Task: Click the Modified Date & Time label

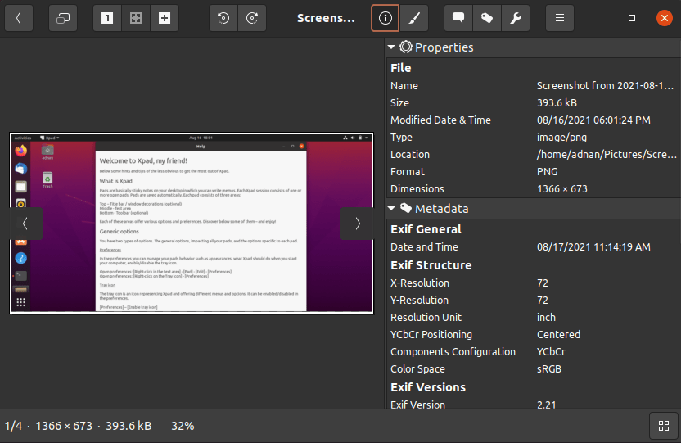Action: (x=440, y=120)
